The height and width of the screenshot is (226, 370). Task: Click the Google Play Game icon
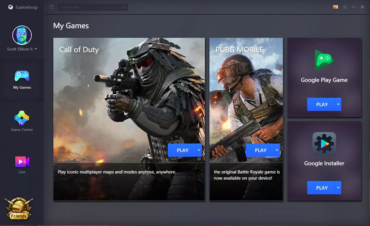(x=324, y=60)
